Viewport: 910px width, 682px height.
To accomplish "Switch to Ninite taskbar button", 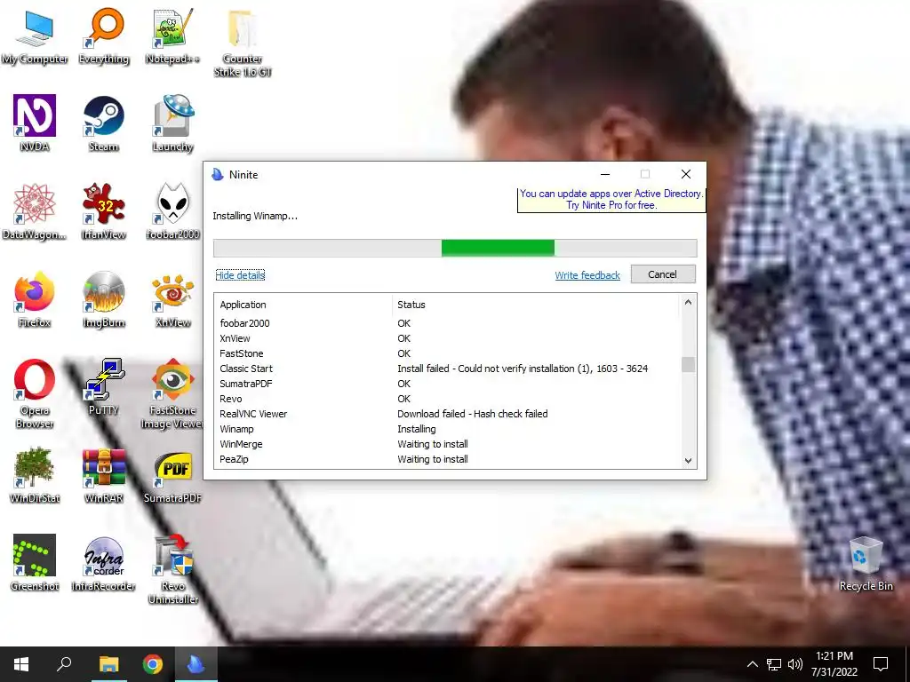I will coord(196,664).
